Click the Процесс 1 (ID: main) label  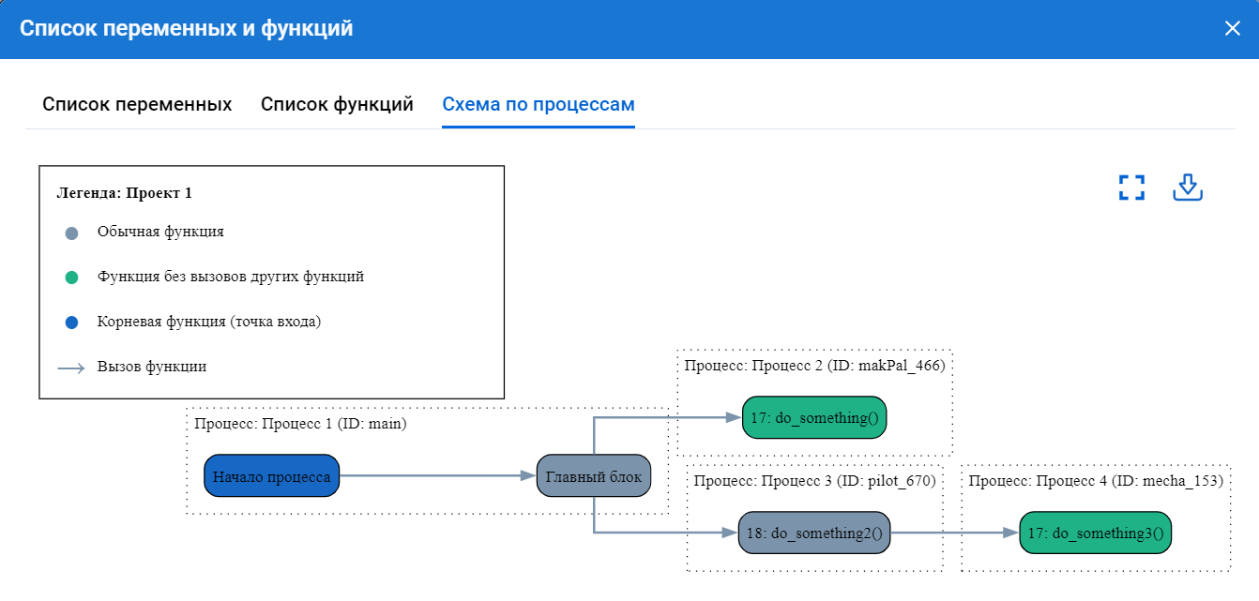tap(300, 424)
